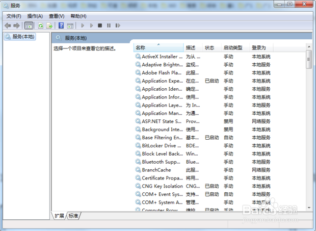Click gear icon beside Application Identity
The image size is (316, 231).
click(138, 89)
